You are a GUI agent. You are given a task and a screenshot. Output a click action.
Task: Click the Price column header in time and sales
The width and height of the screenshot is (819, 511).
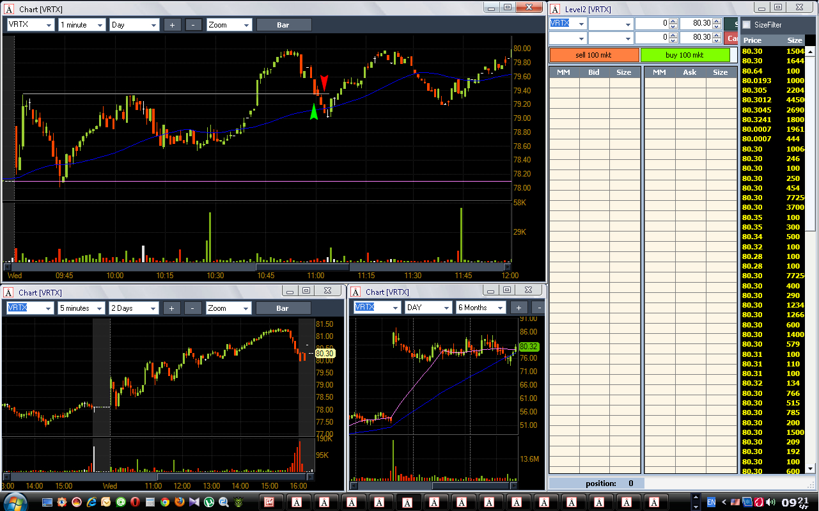pyautogui.click(x=752, y=40)
